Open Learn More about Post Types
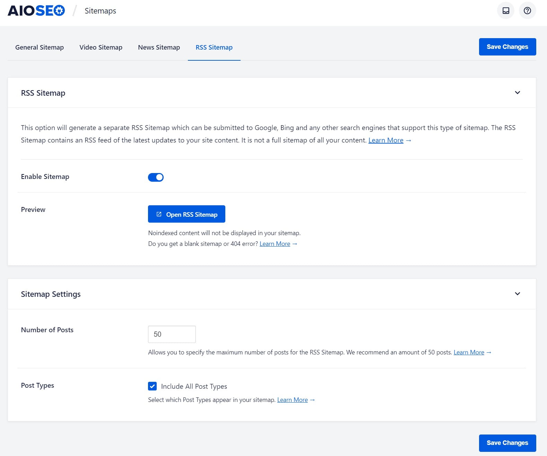This screenshot has width=547, height=456. tap(292, 400)
